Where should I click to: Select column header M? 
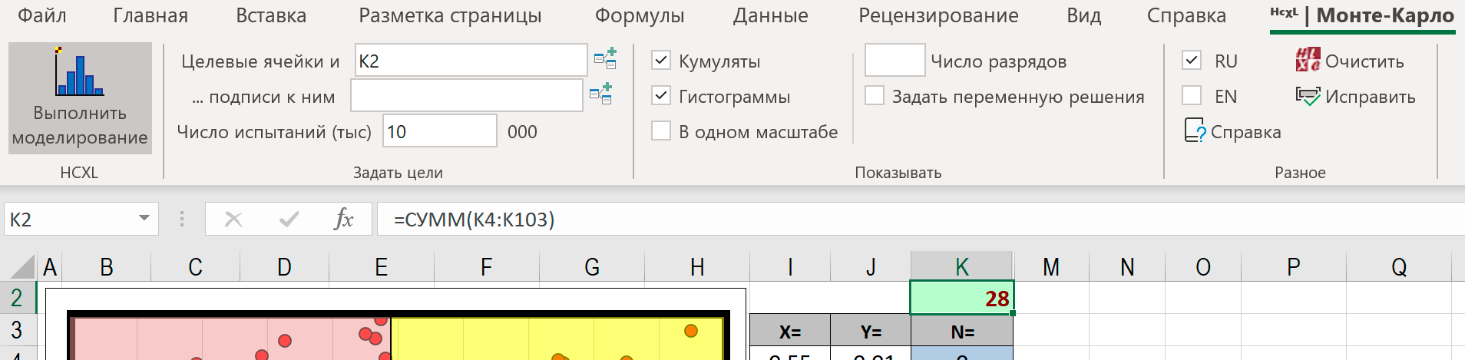1051,266
